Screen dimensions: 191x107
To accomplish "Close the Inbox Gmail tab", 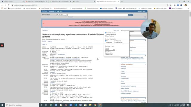I will [x=47, y=2].
